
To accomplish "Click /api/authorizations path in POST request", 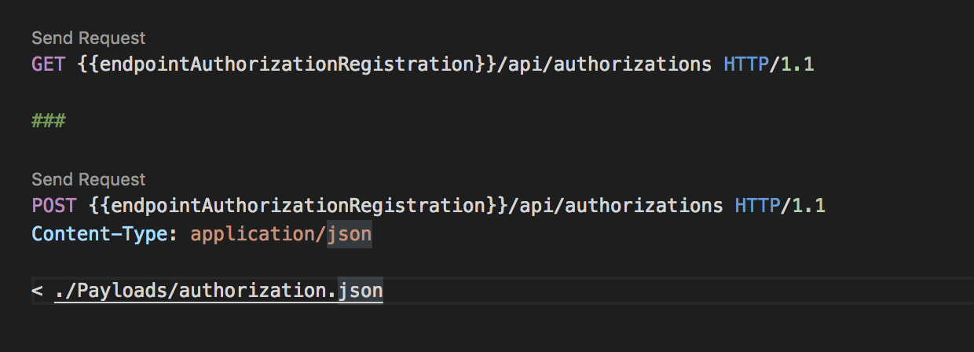I will point(617,207).
